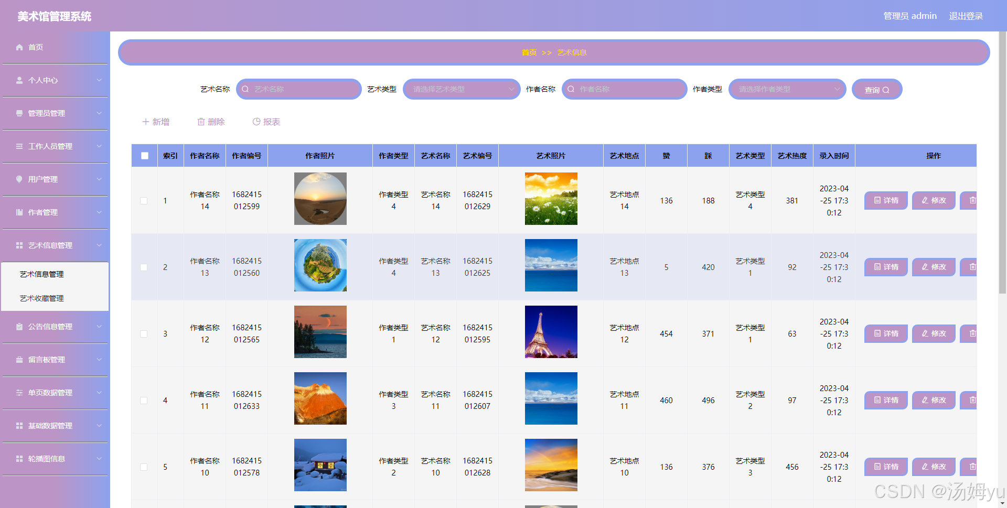Click the 首页 breadcrumb link
Viewport: 1007px width, 508px height.
tap(529, 52)
